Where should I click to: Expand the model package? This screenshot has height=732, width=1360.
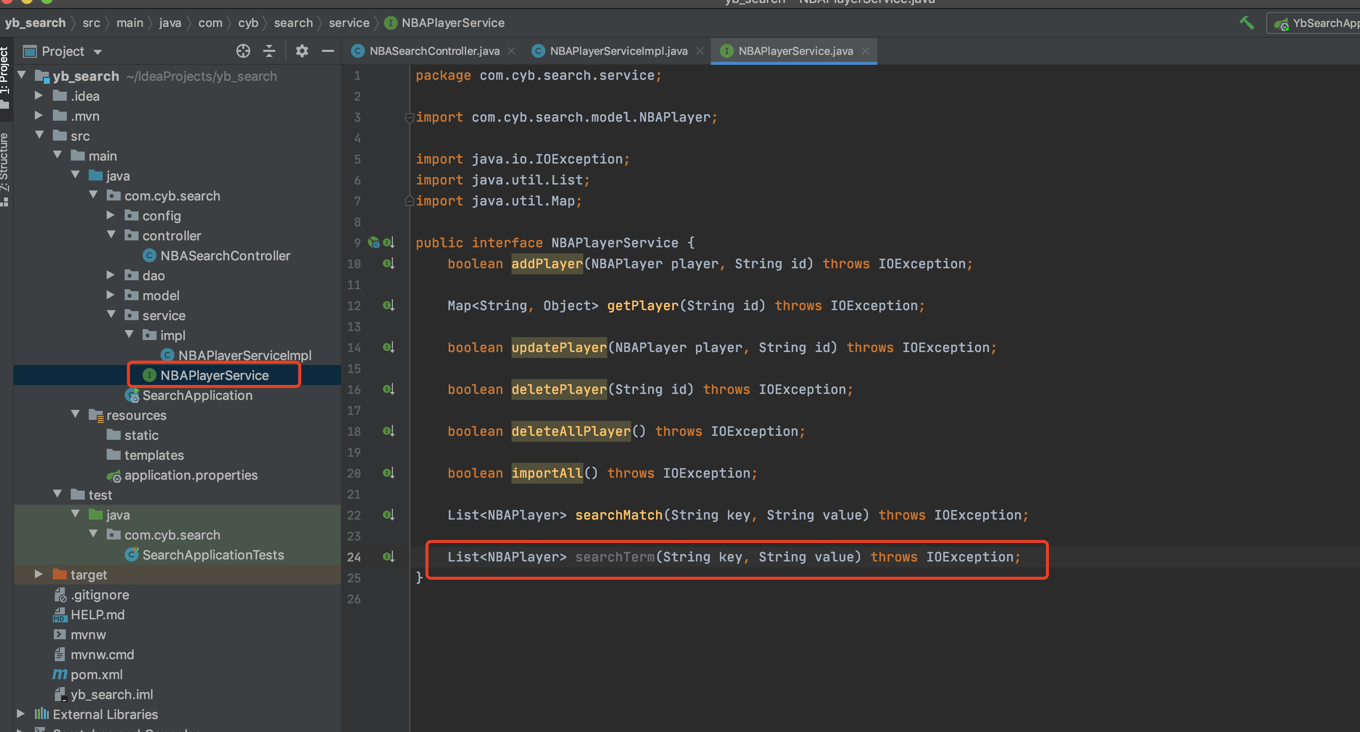pyautogui.click(x=110, y=295)
